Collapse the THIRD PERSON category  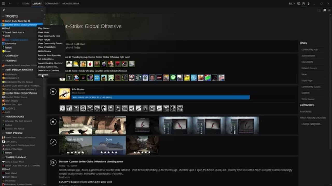pos(3,133)
